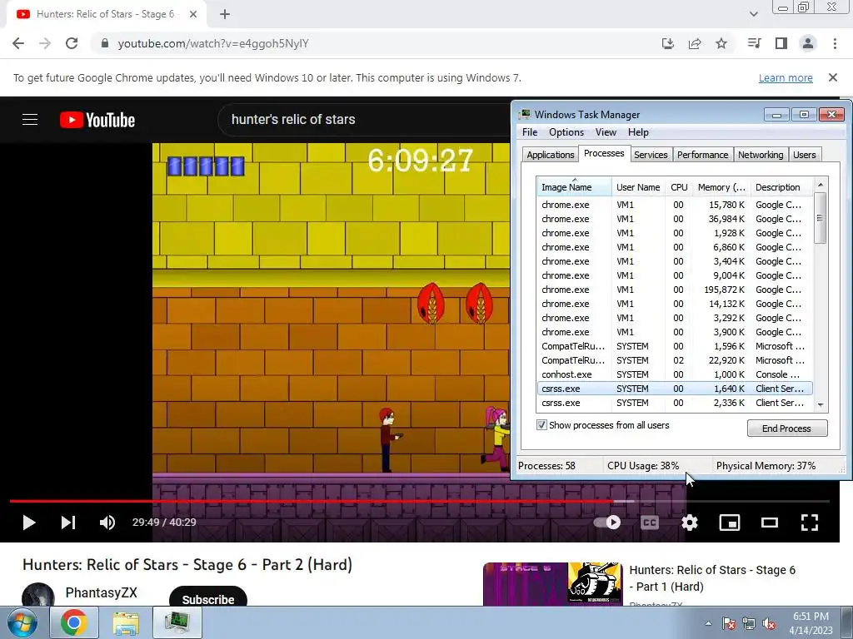This screenshot has width=853, height=639.
Task: Switch to Applications tab
Action: click(x=550, y=155)
